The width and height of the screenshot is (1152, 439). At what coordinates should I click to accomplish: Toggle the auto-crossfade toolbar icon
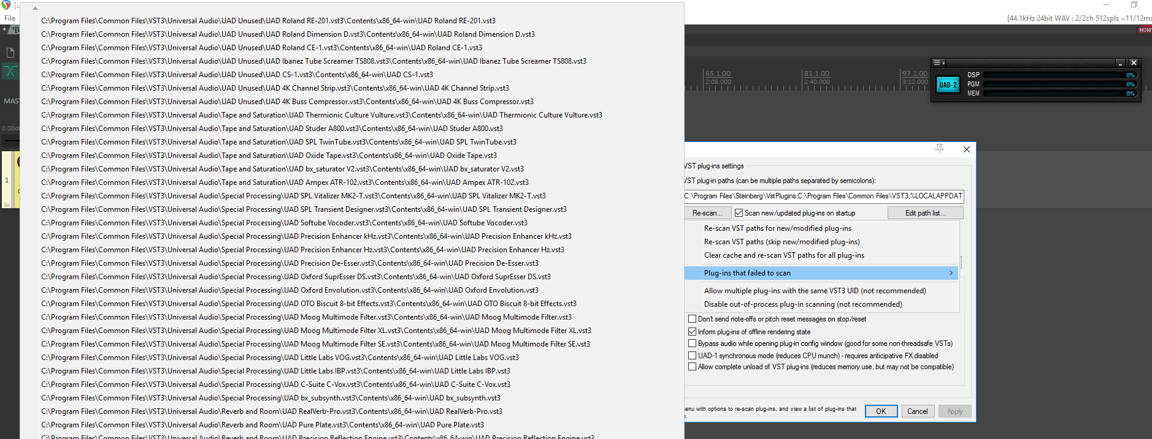pyautogui.click(x=10, y=72)
